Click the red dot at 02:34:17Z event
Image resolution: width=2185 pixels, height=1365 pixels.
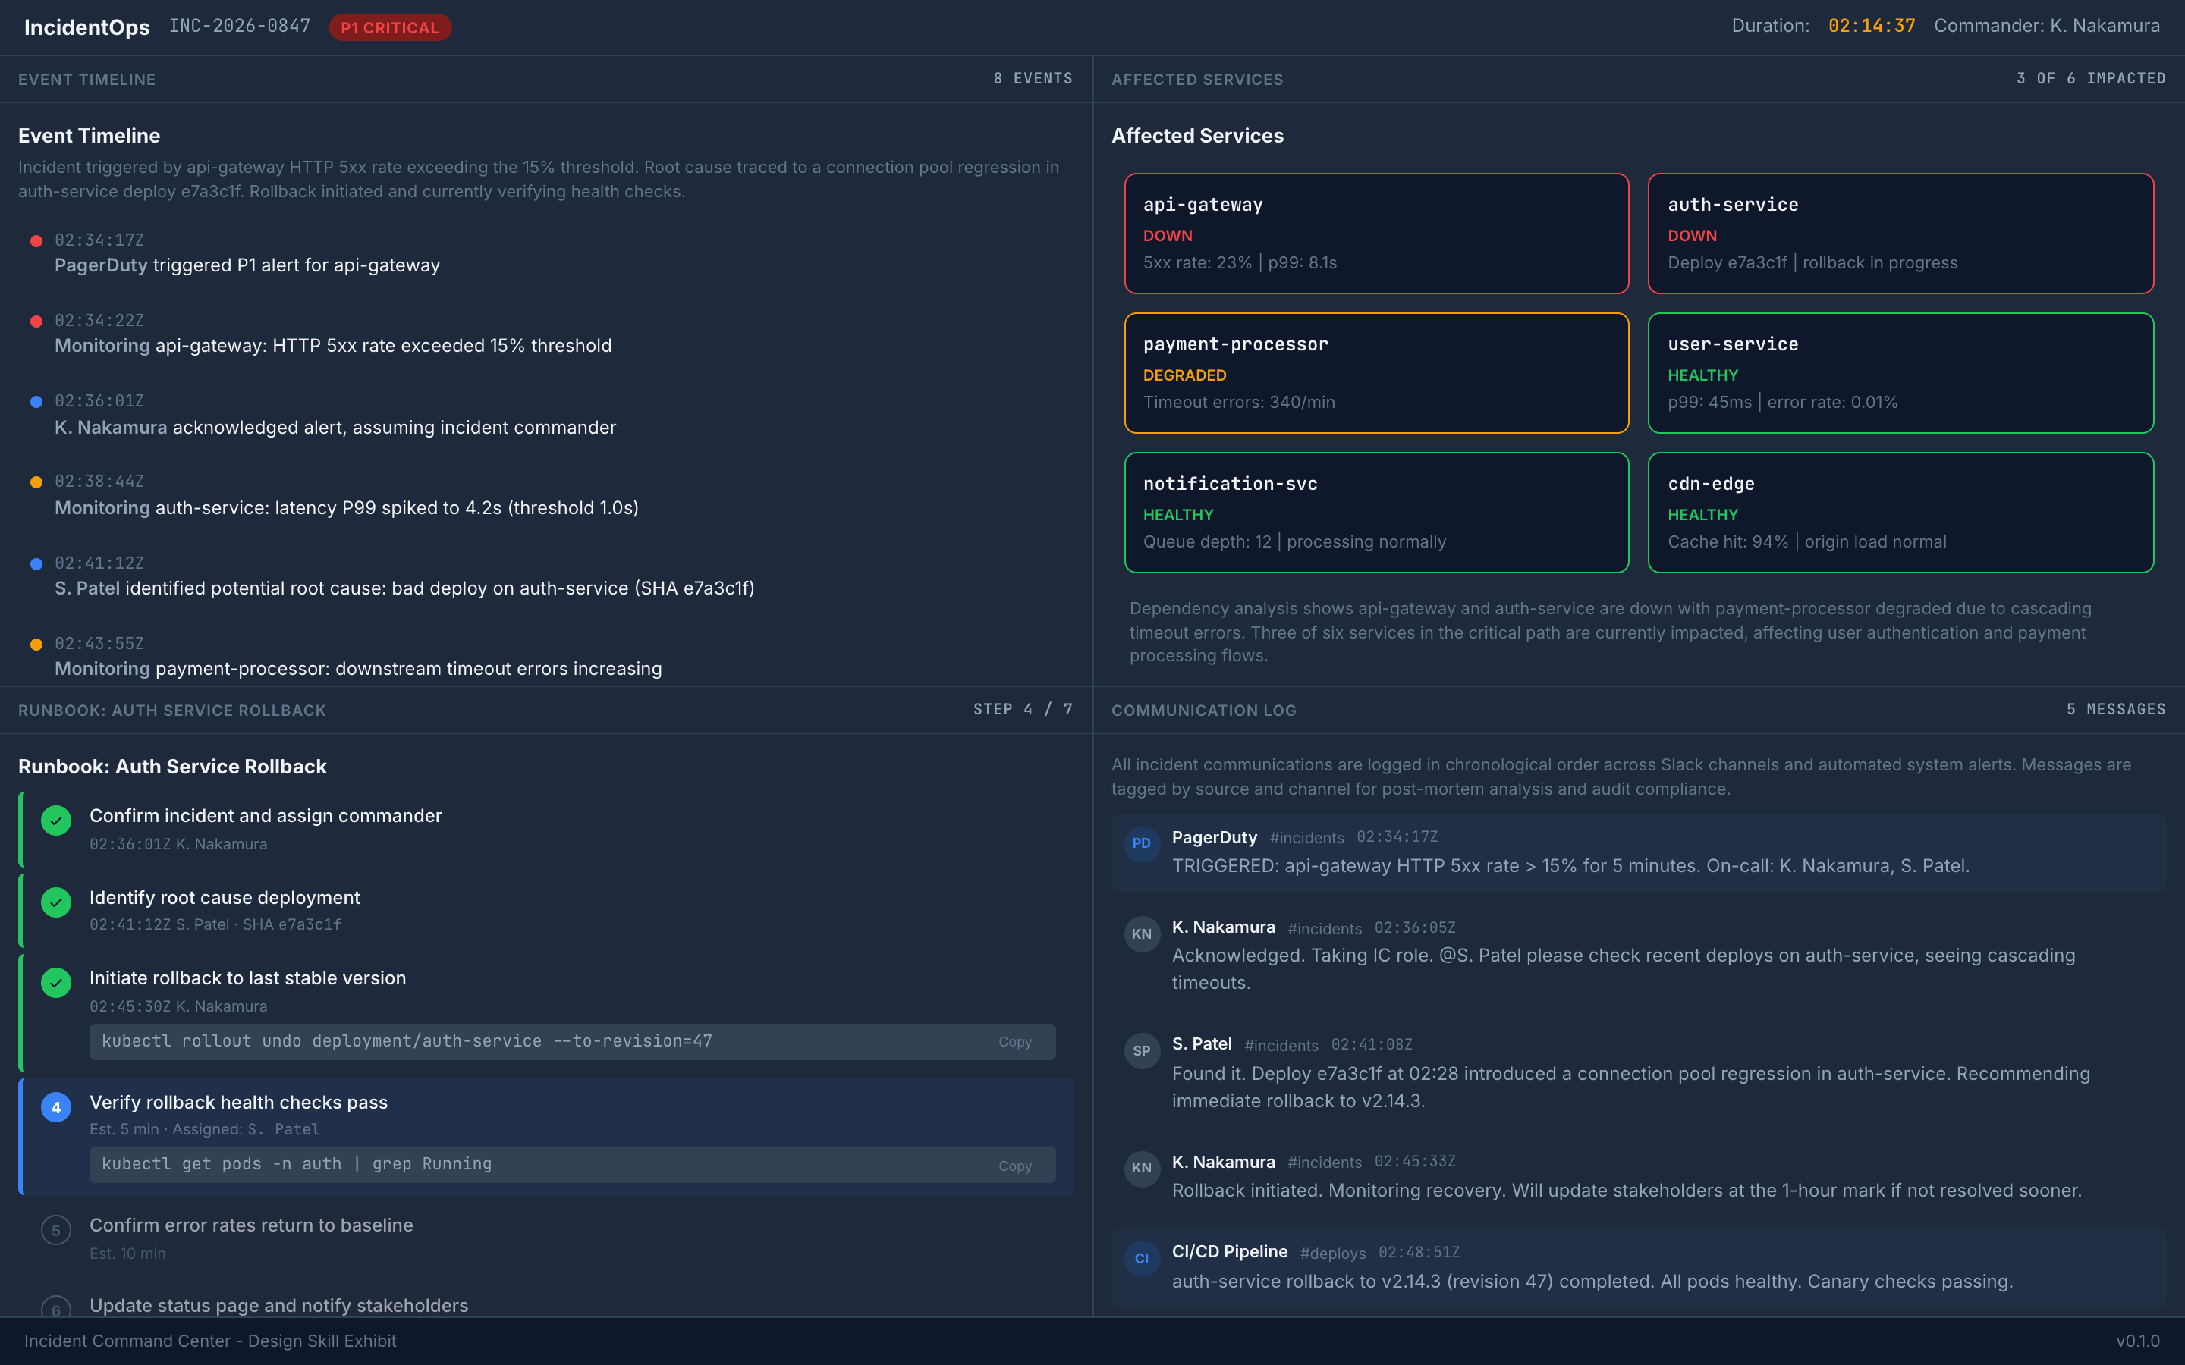pos(36,241)
